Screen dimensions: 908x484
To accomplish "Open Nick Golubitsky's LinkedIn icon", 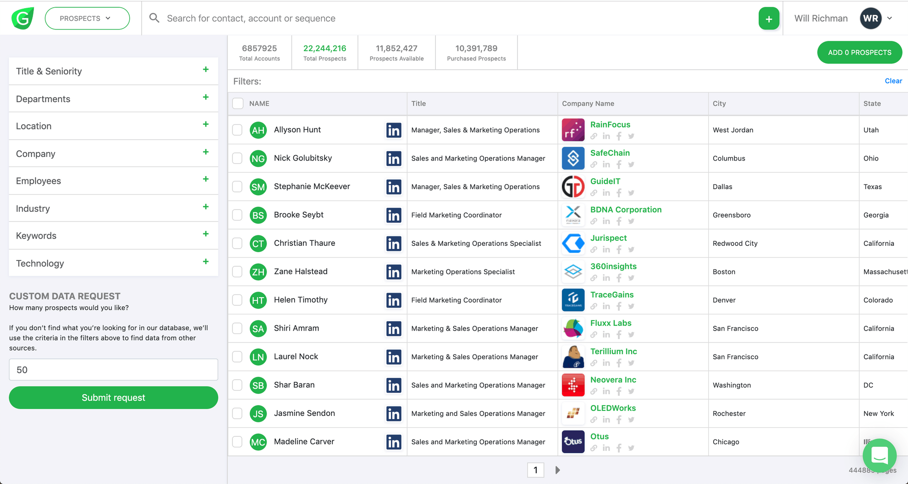I will click(x=394, y=158).
